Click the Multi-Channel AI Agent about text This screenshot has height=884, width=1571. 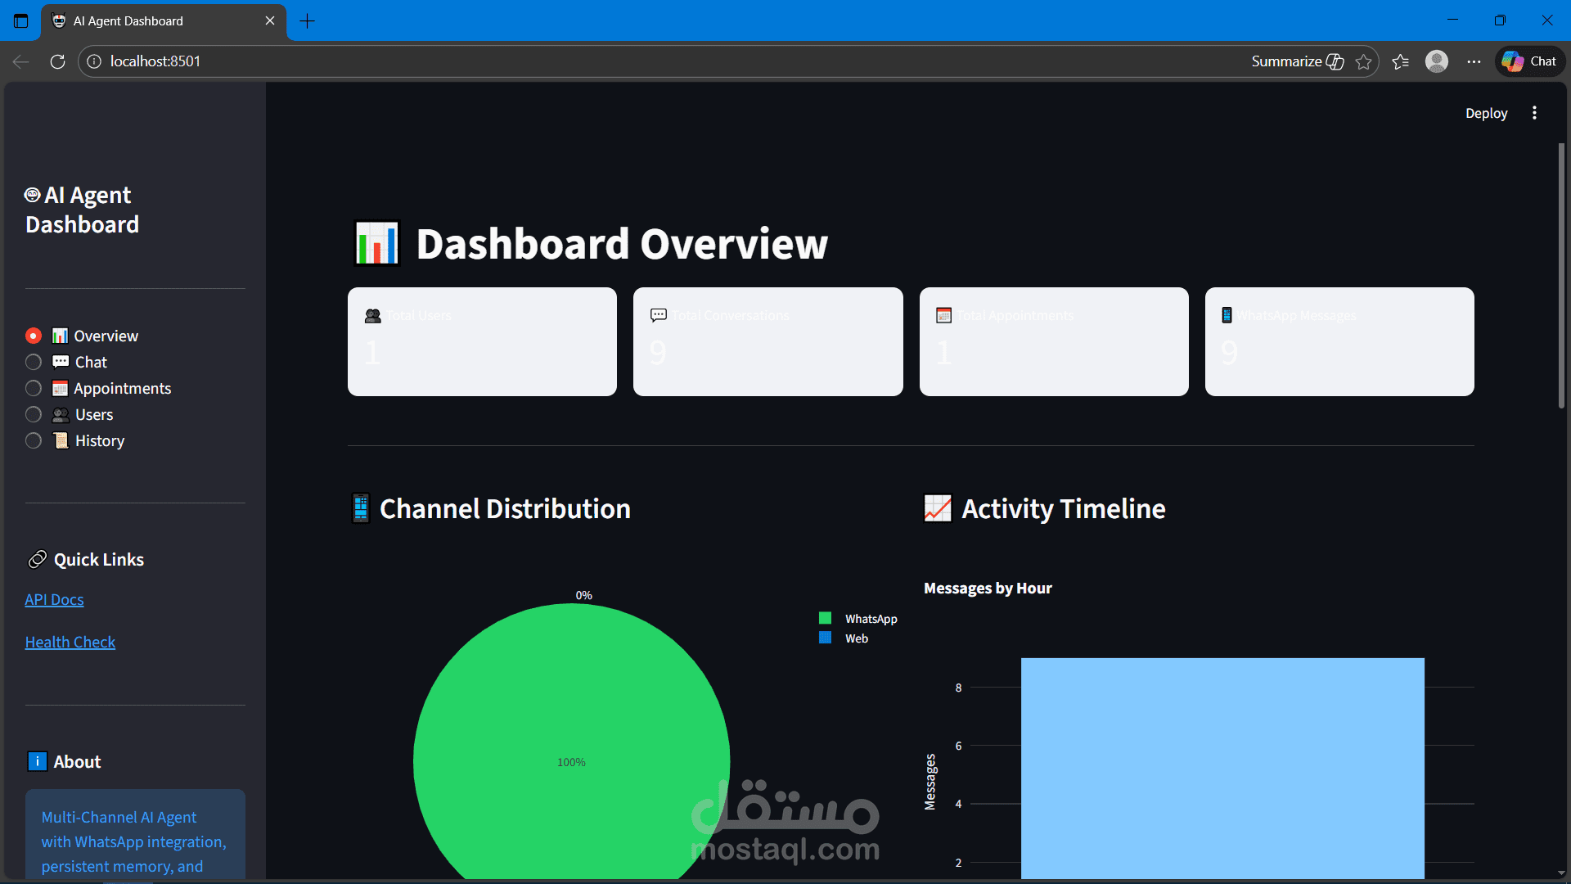(134, 841)
